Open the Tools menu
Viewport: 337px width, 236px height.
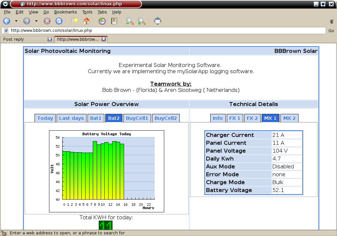coord(87,12)
